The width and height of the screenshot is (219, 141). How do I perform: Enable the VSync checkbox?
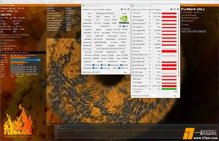coord(182,25)
